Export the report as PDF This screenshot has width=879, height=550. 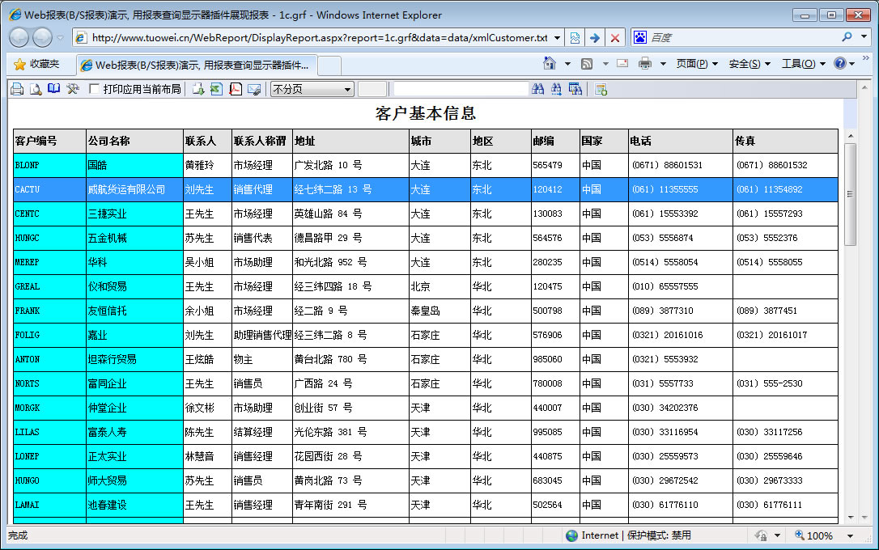coord(236,89)
